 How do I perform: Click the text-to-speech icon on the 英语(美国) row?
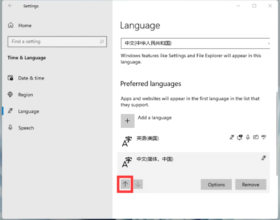pyautogui.click(x=239, y=137)
